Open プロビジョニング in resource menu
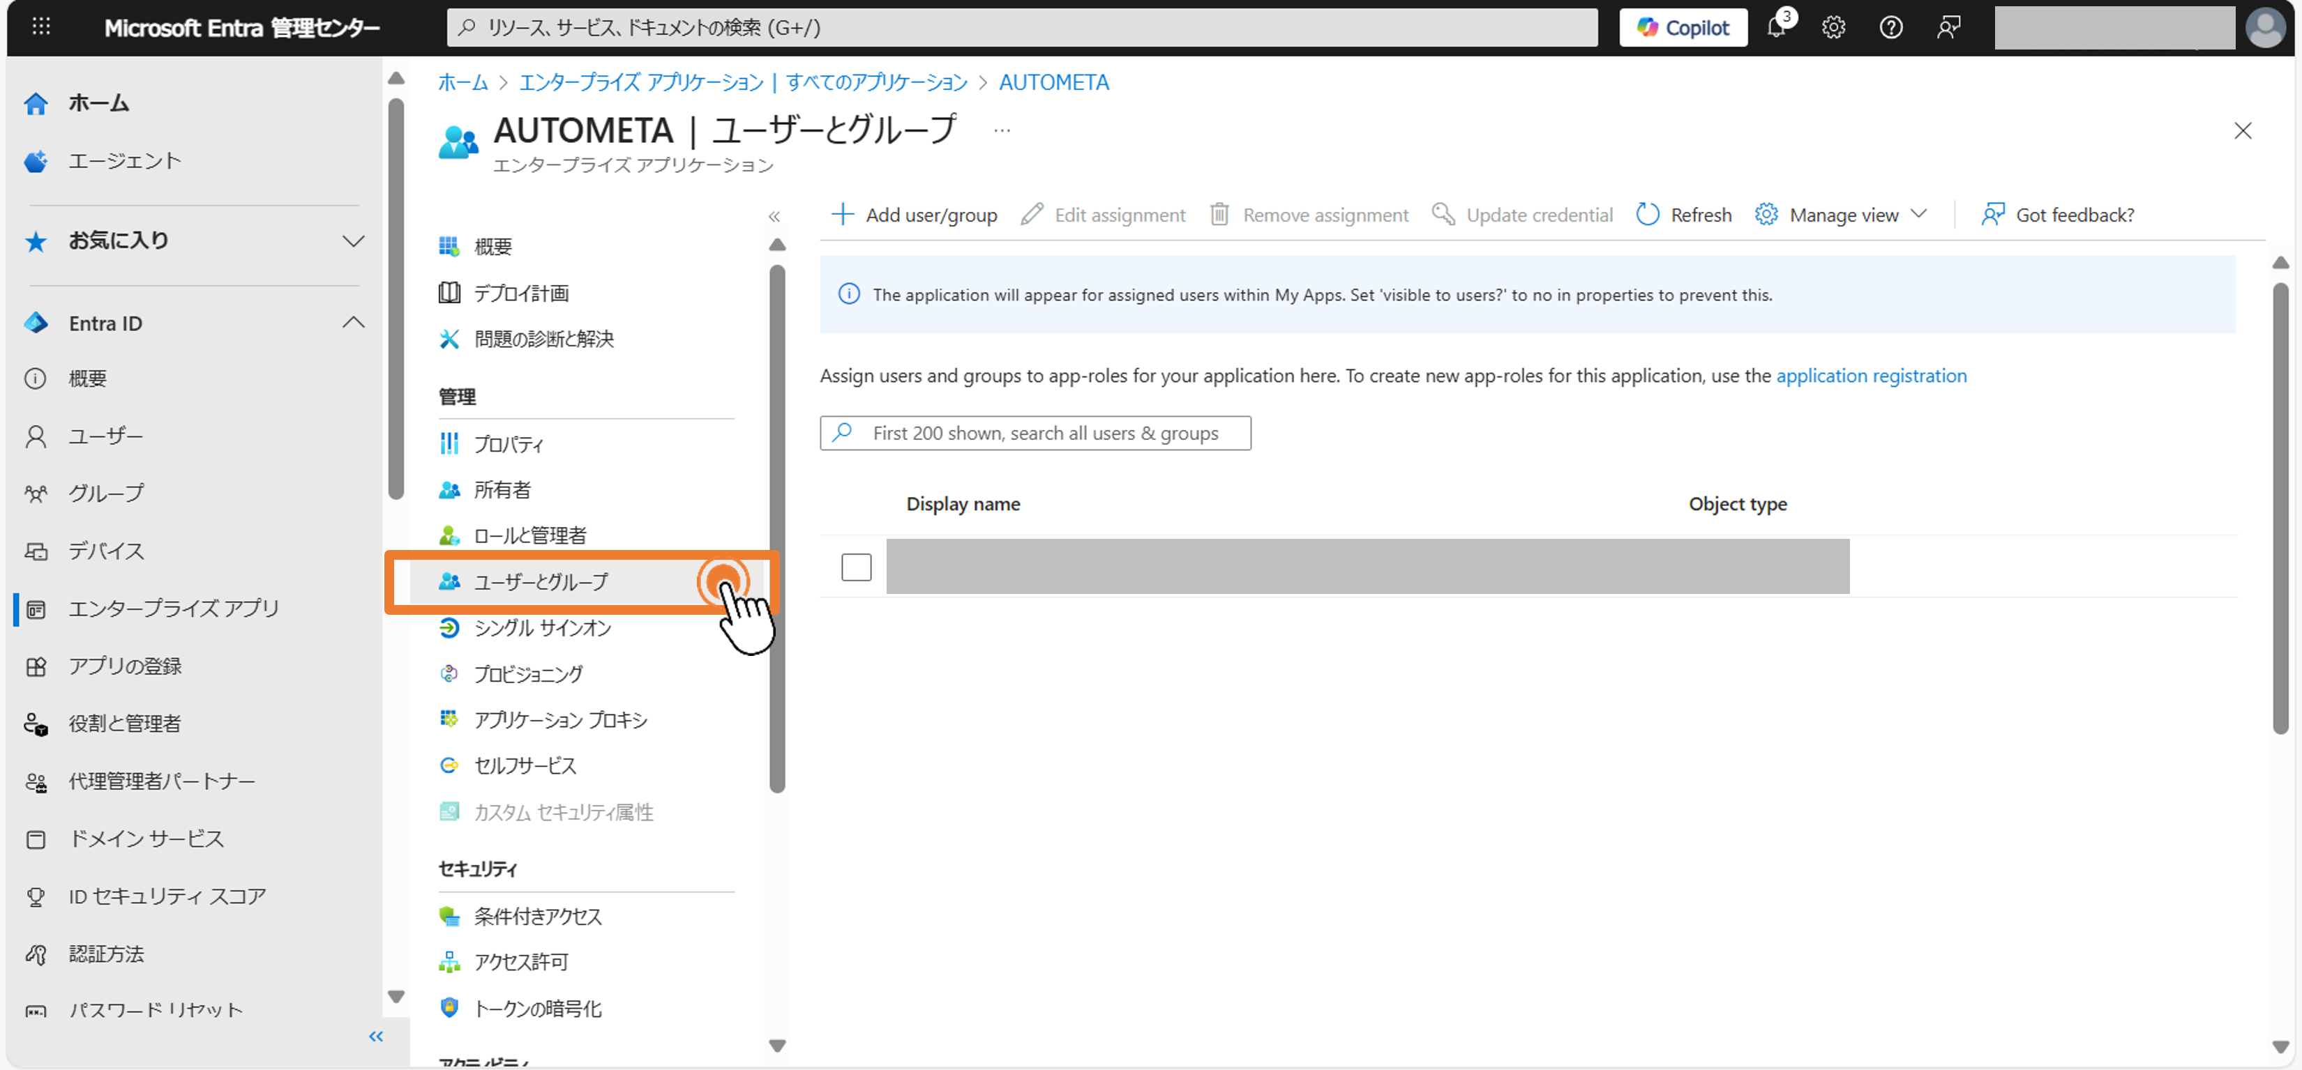 point(528,673)
